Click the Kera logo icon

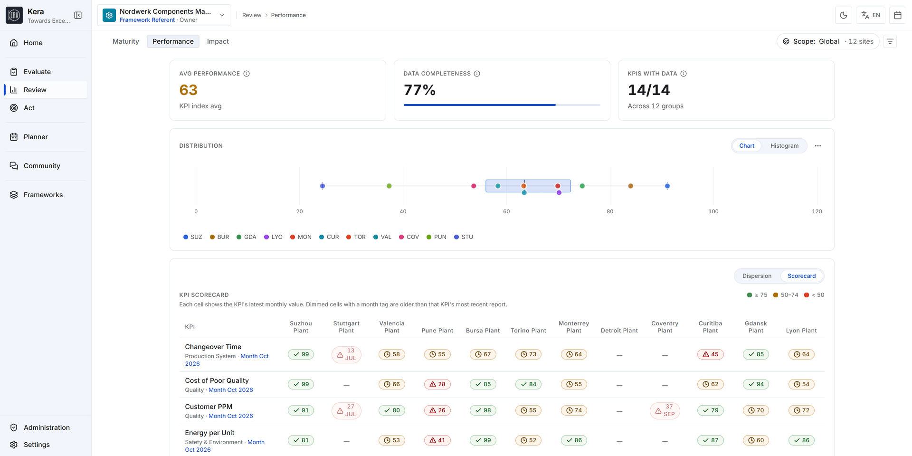point(14,15)
